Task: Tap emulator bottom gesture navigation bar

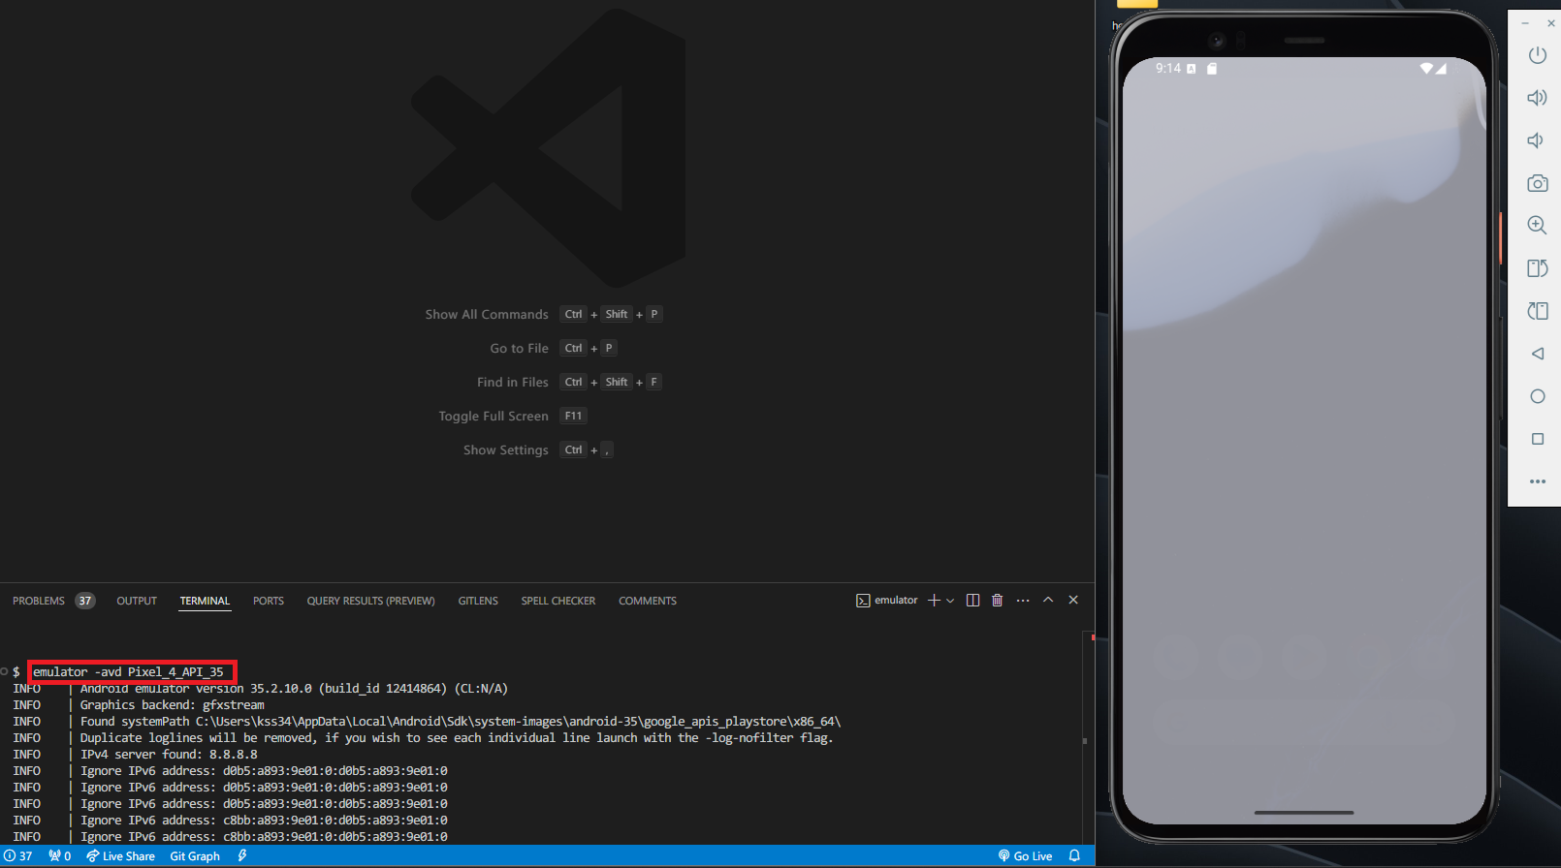Action: (x=1304, y=813)
